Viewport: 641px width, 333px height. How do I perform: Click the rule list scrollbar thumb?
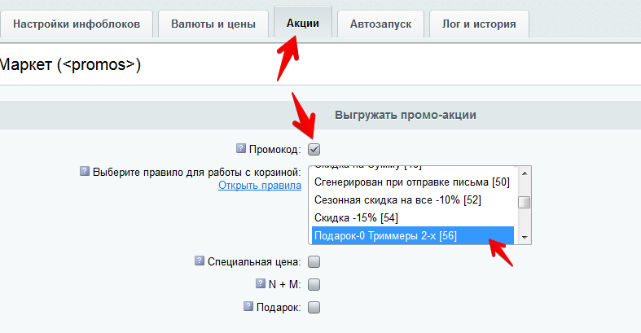coord(525,203)
